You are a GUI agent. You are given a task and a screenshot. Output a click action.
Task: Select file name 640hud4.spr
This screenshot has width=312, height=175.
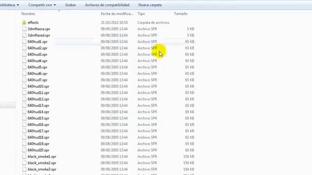[38, 61]
